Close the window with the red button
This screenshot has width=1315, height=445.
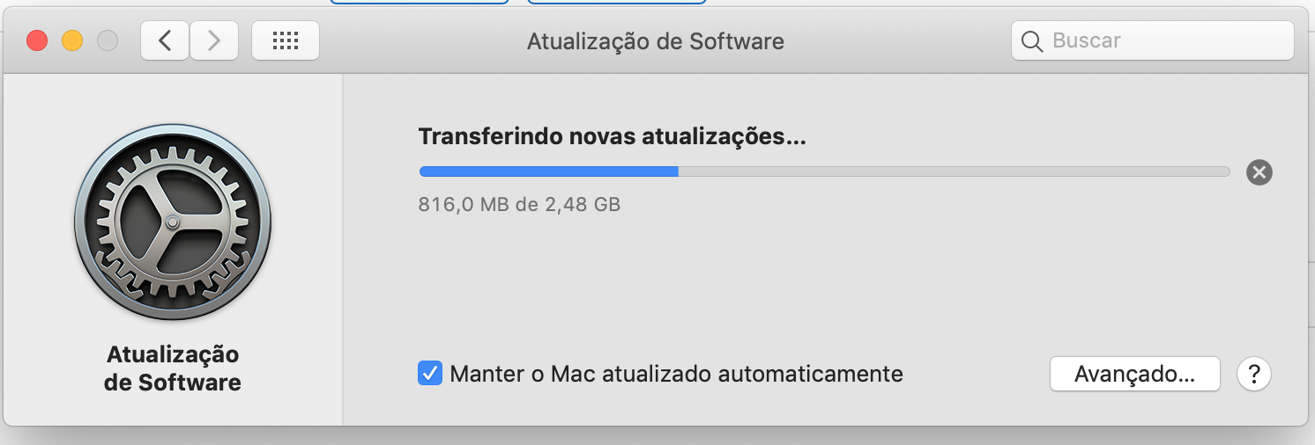37,40
